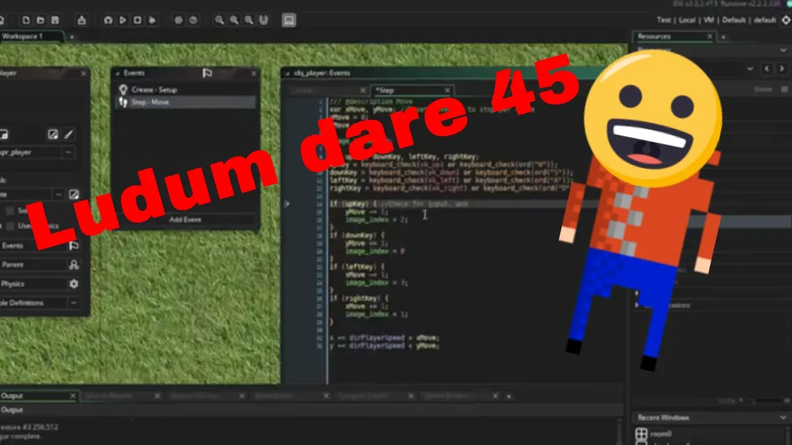
Task: Add a new output panel tab
Action: pos(509,396)
